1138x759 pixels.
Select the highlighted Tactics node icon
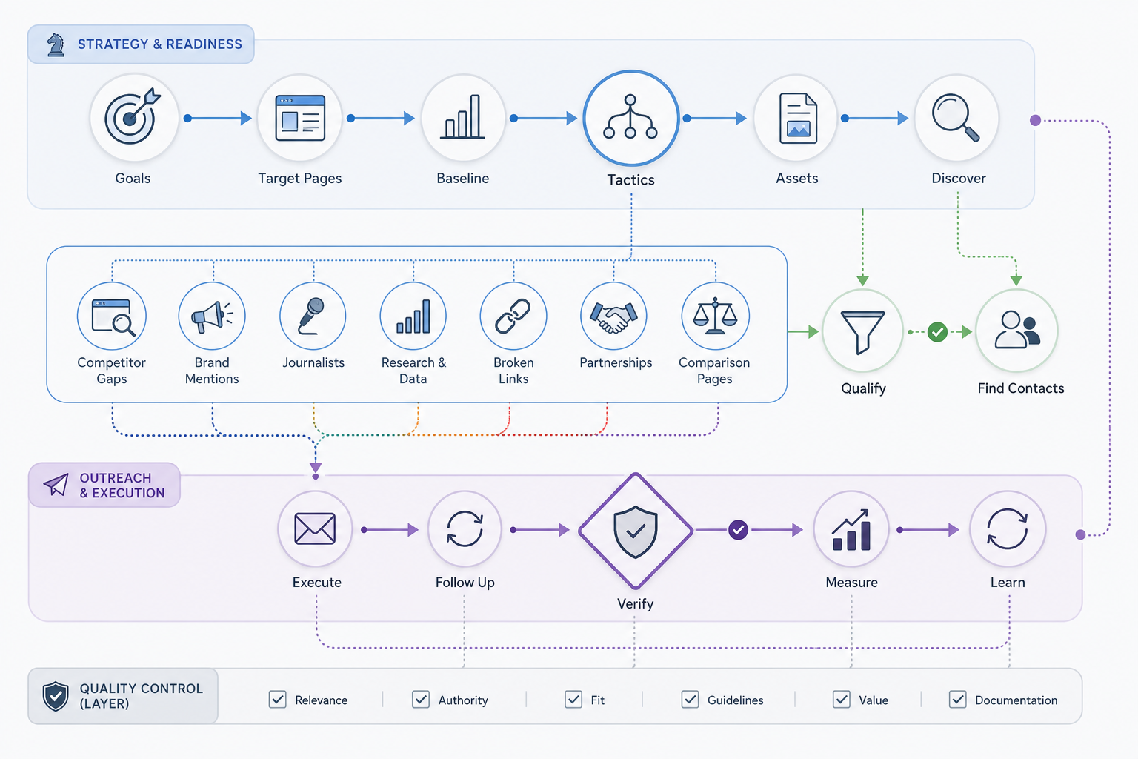point(630,118)
